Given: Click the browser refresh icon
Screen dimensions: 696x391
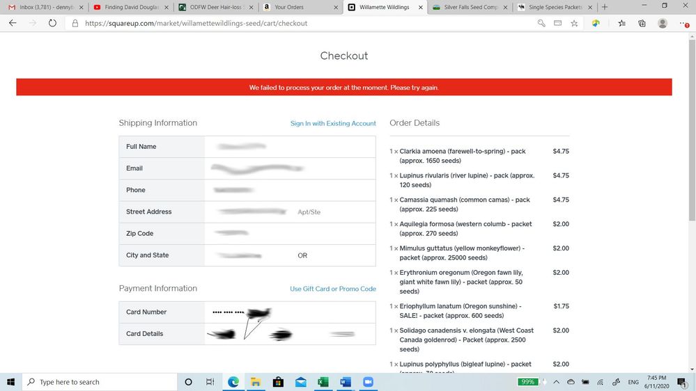Looking at the screenshot, I should [52, 23].
